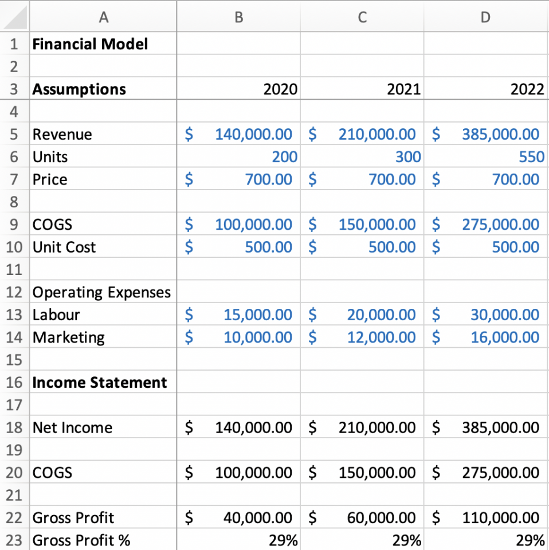
Task: Click the 2022 units value 550
Action: tap(485, 157)
